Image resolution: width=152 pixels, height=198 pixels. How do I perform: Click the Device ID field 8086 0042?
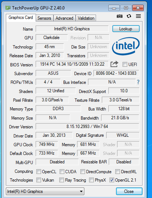116,73
